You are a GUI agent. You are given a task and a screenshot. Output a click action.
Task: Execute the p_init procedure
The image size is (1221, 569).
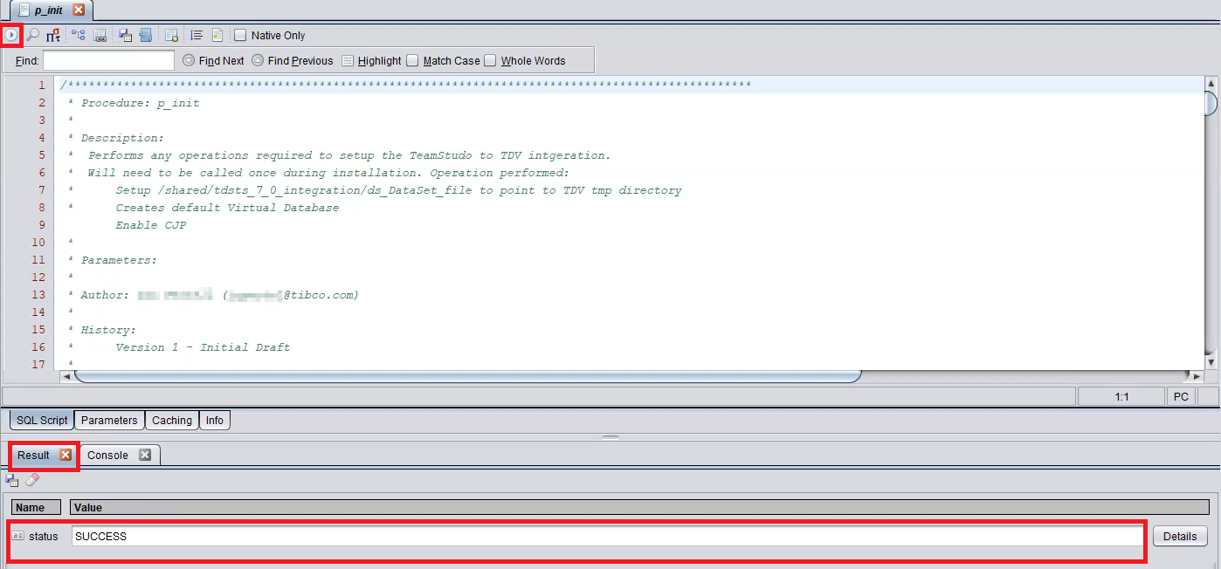[11, 35]
